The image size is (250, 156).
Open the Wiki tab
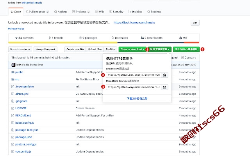pyautogui.click(x=100, y=12)
